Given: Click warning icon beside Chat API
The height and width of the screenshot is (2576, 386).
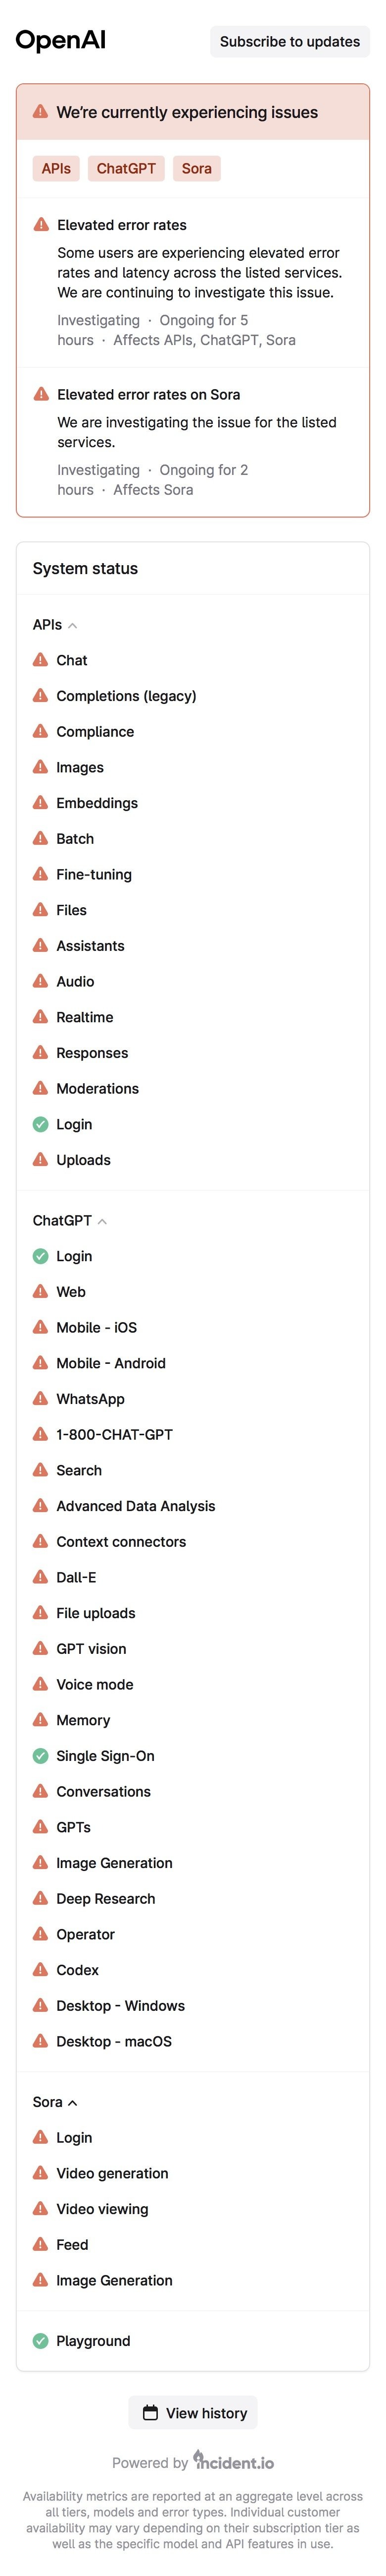Looking at the screenshot, I should (x=40, y=660).
